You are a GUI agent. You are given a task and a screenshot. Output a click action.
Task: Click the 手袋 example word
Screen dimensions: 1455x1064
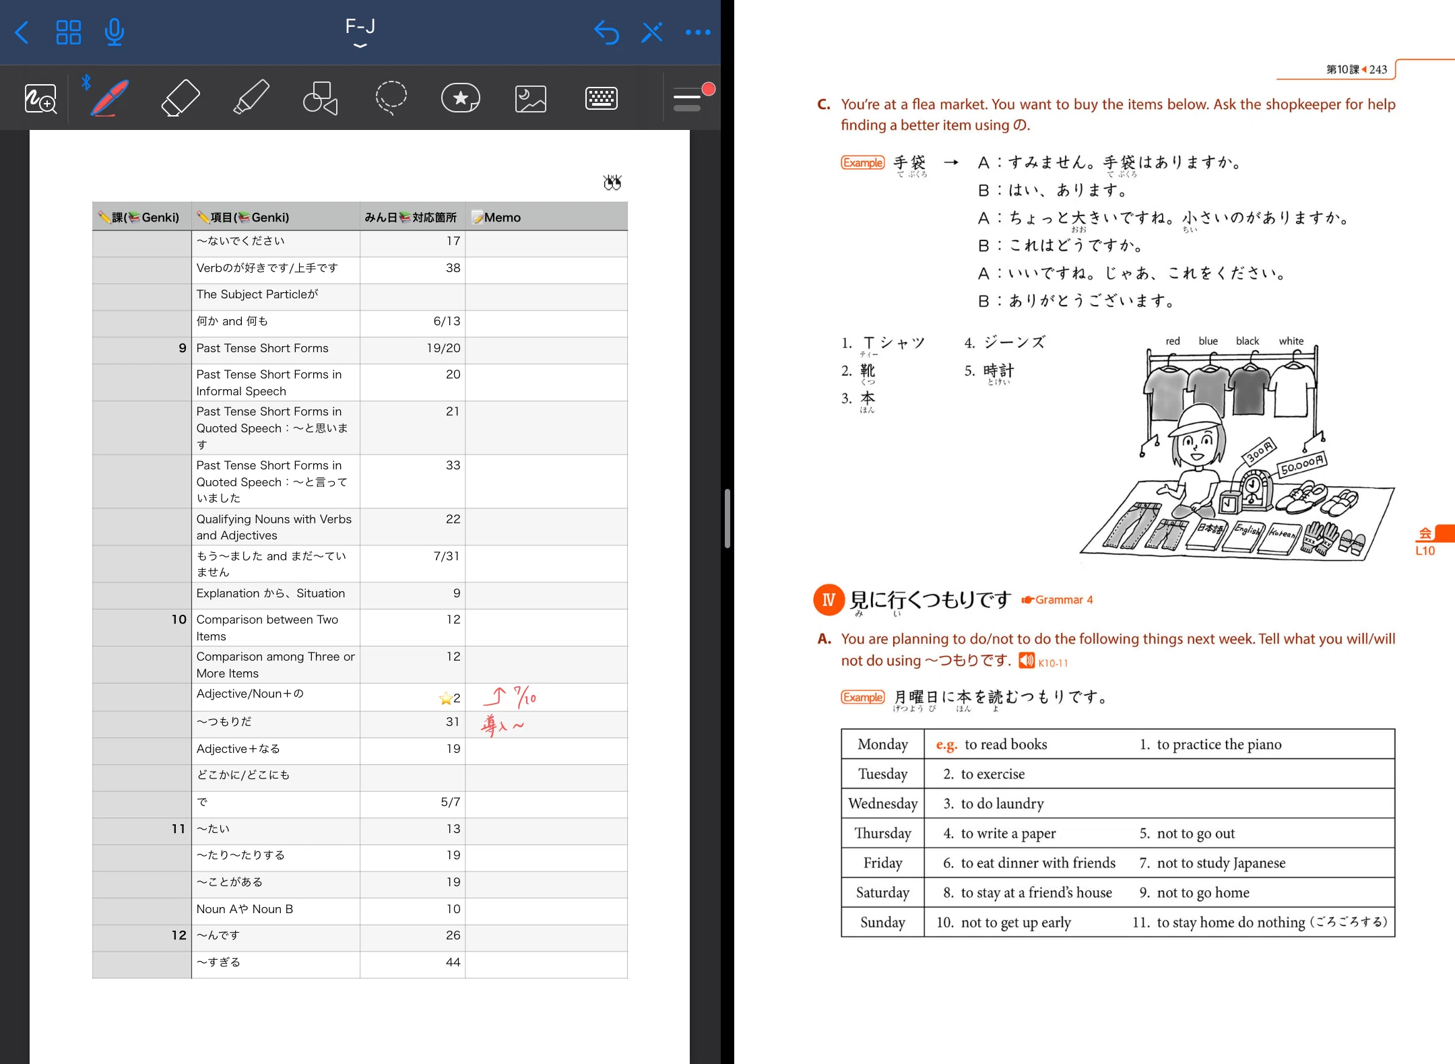coord(909,163)
